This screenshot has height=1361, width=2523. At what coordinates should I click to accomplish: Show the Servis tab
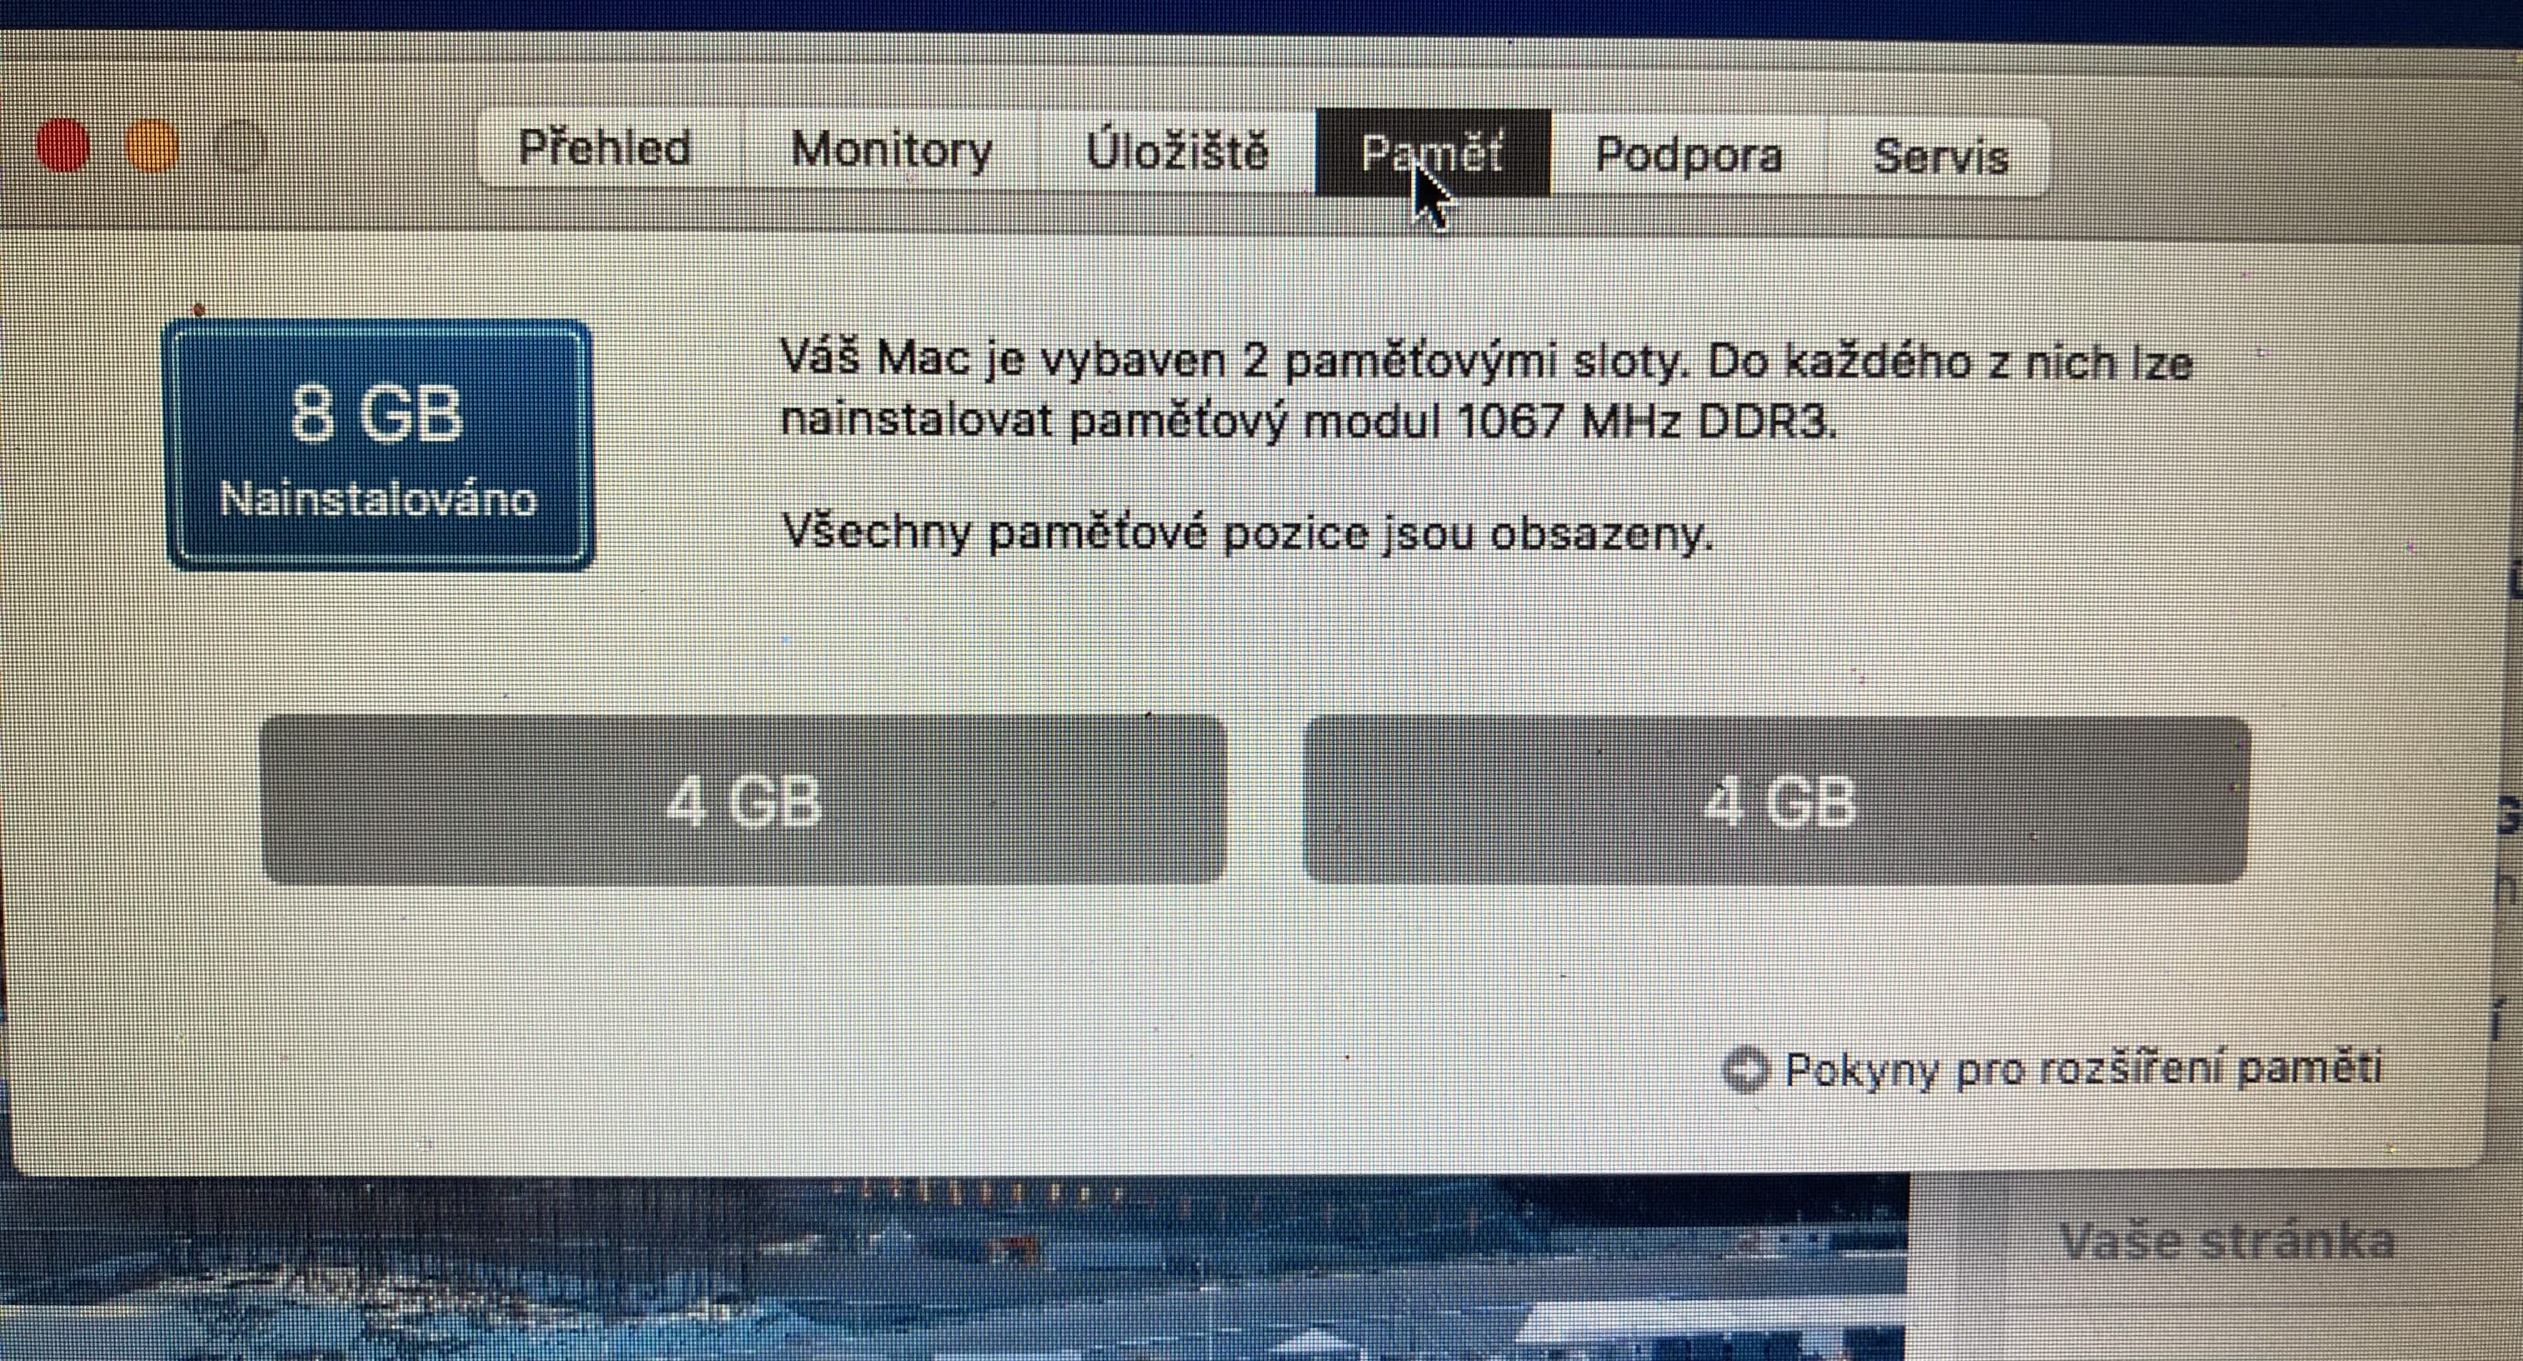point(1940,156)
